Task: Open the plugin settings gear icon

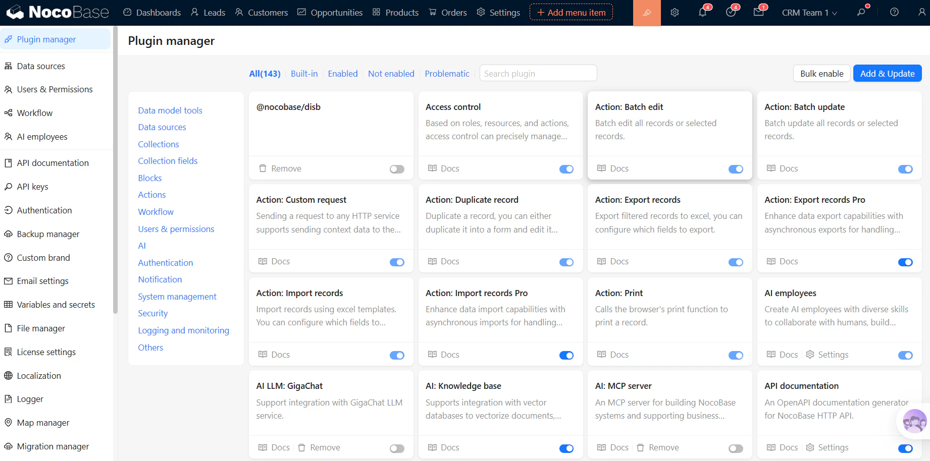Action: pos(675,13)
